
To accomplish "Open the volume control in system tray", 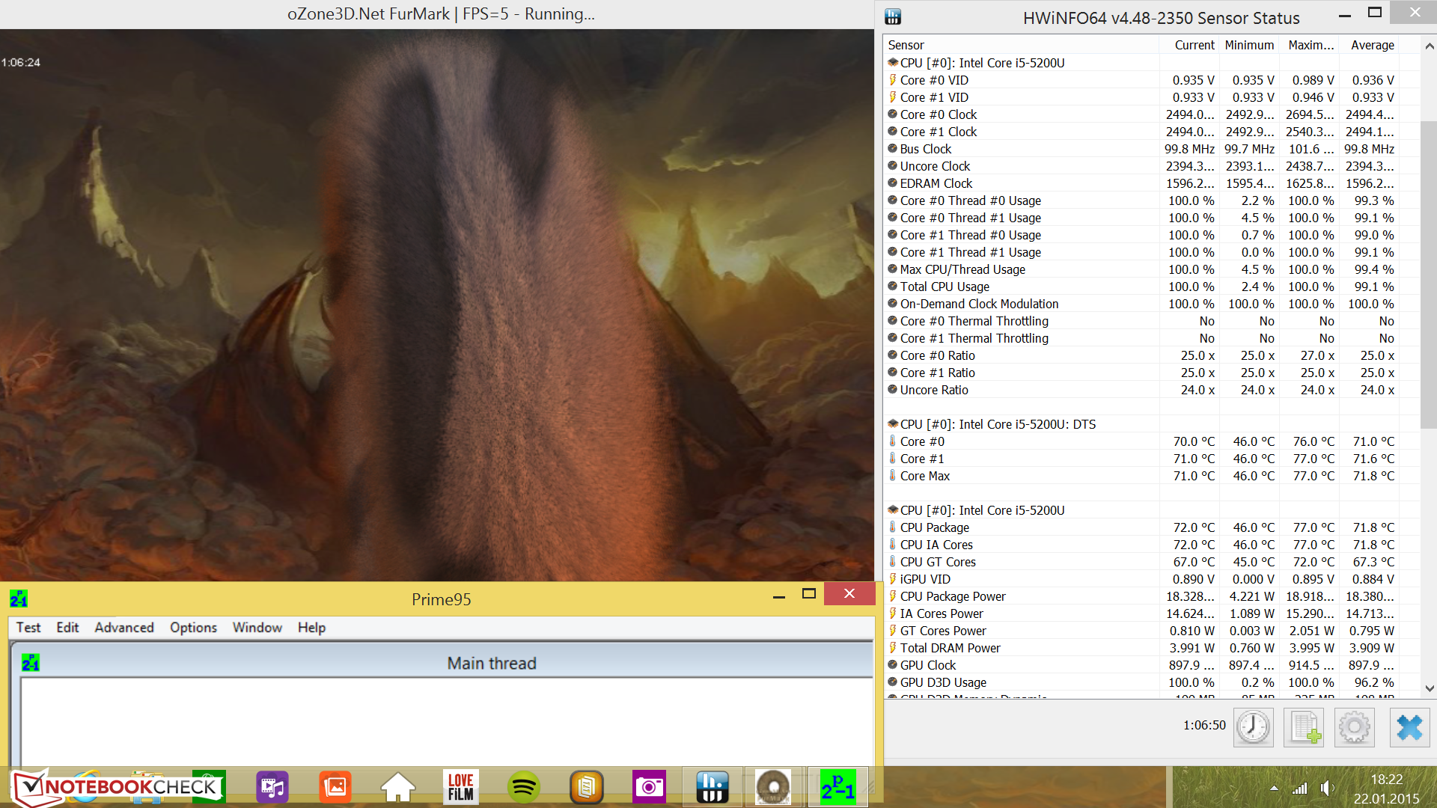I will [x=1326, y=789].
